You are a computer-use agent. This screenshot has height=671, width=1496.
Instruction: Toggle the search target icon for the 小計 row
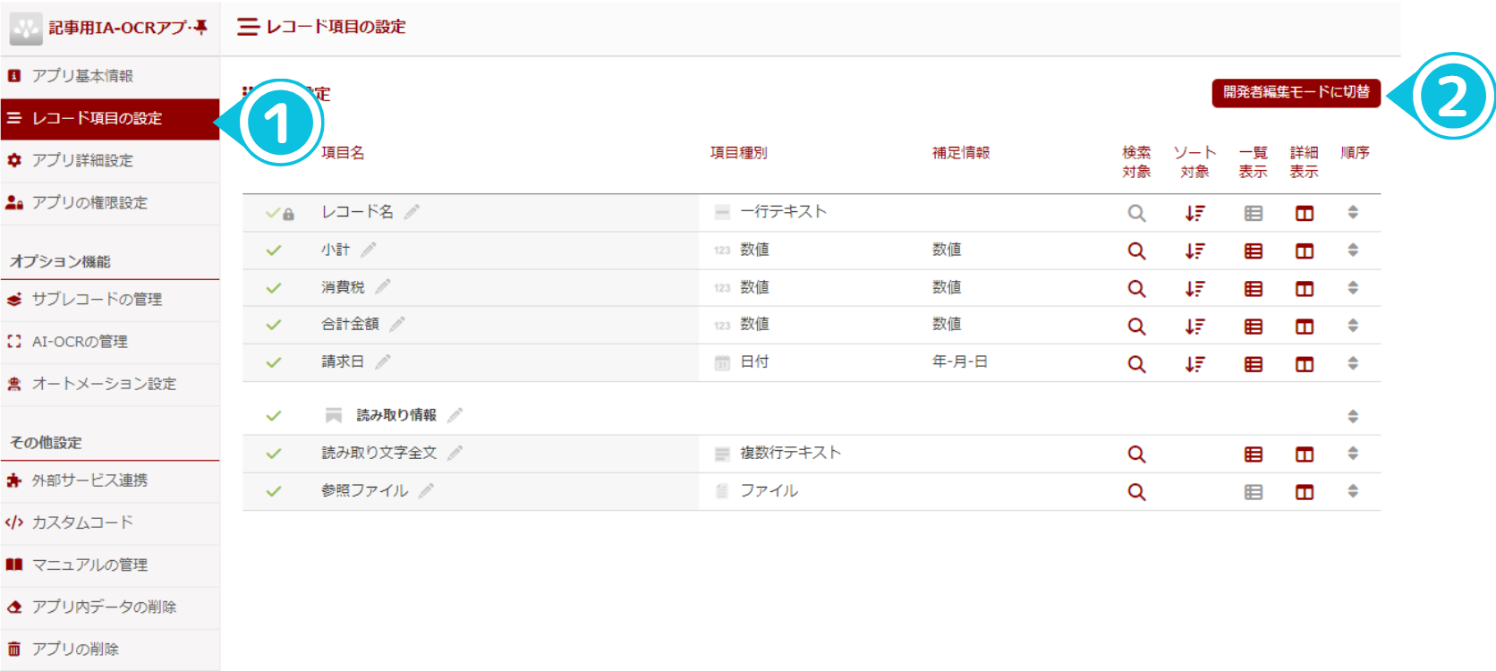click(1136, 251)
